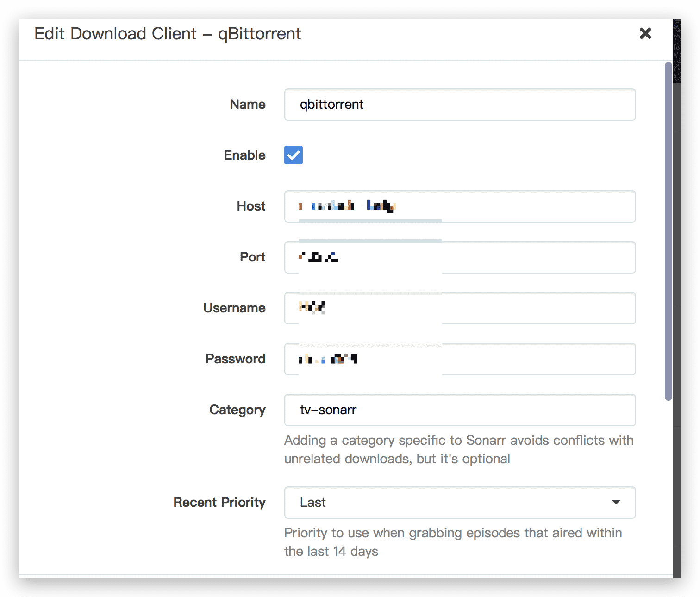Image resolution: width=700 pixels, height=597 pixels.
Task: Focus the Host input field
Action: [x=460, y=206]
